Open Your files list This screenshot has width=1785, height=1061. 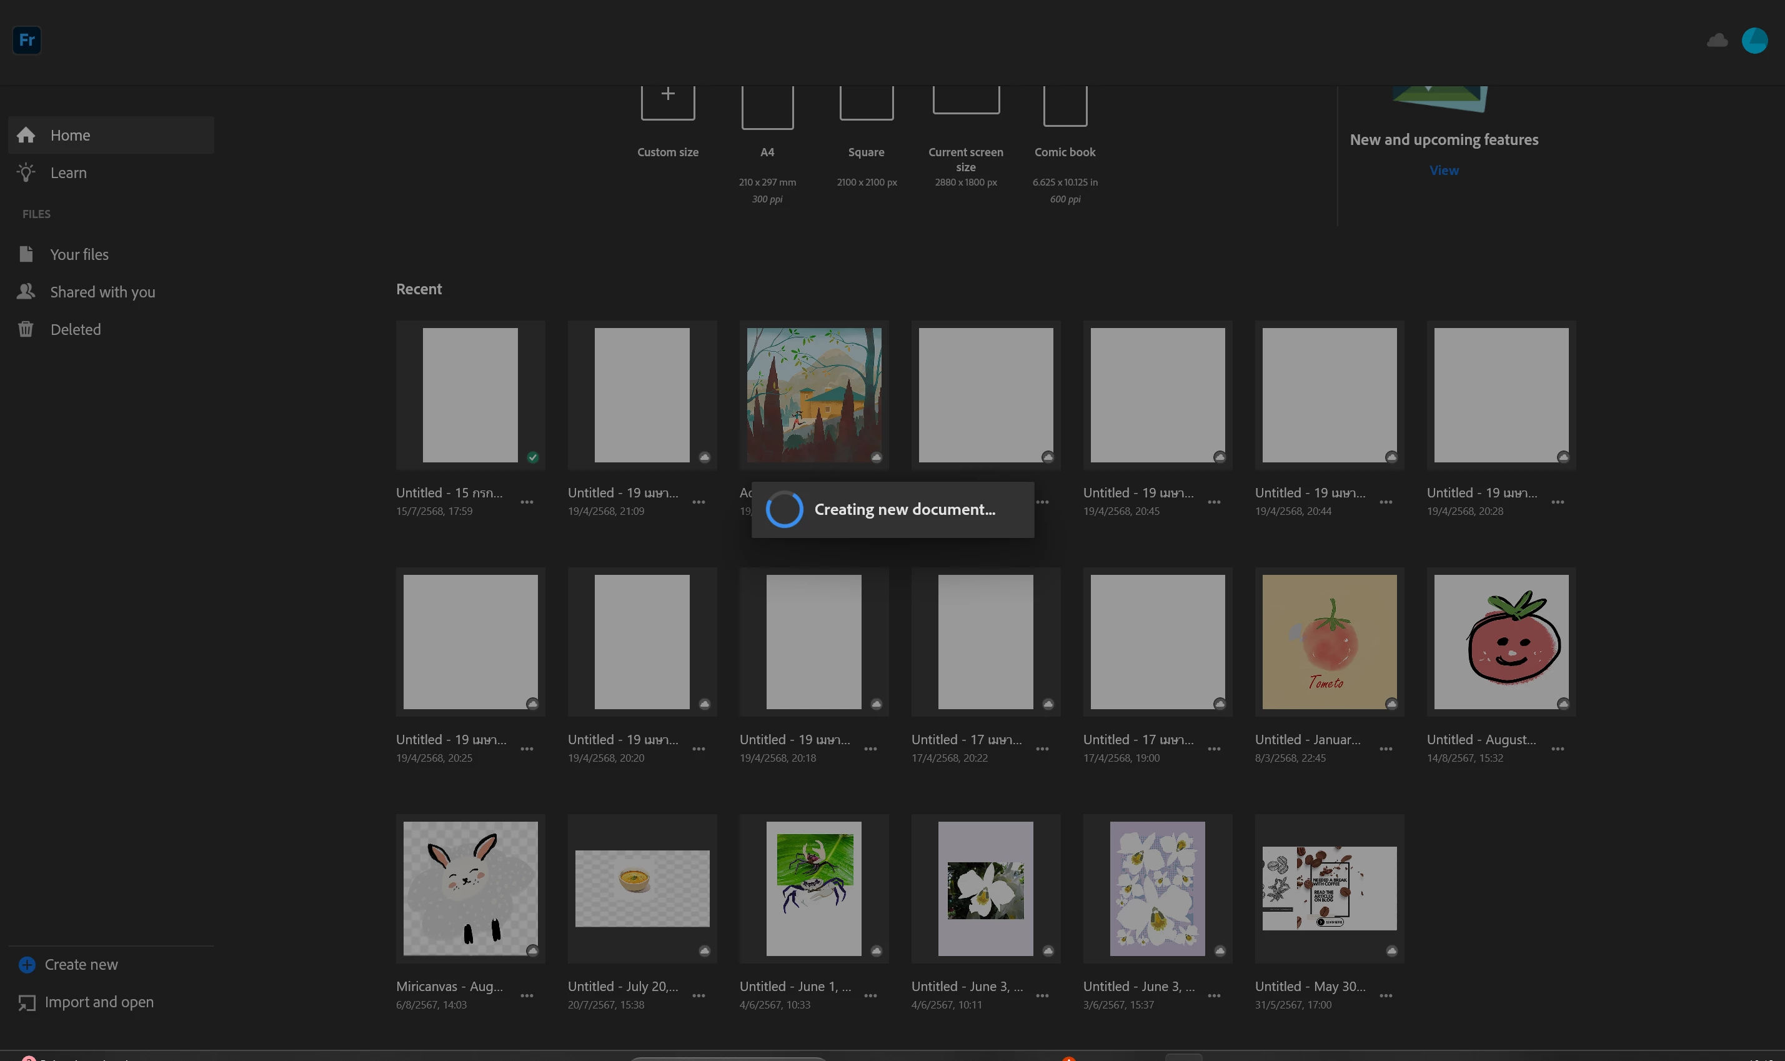click(x=79, y=254)
